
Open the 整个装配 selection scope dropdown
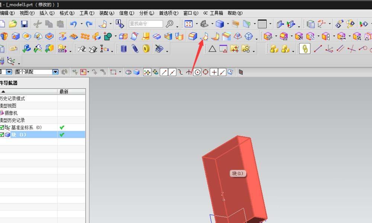55,72
